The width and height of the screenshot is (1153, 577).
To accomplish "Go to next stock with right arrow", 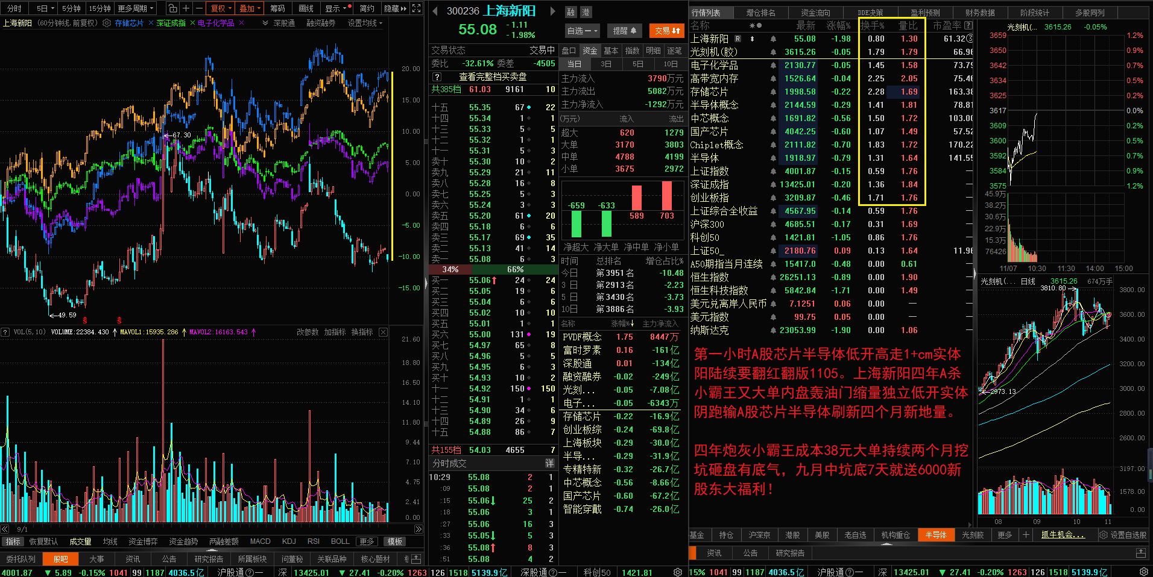I will pos(552,11).
